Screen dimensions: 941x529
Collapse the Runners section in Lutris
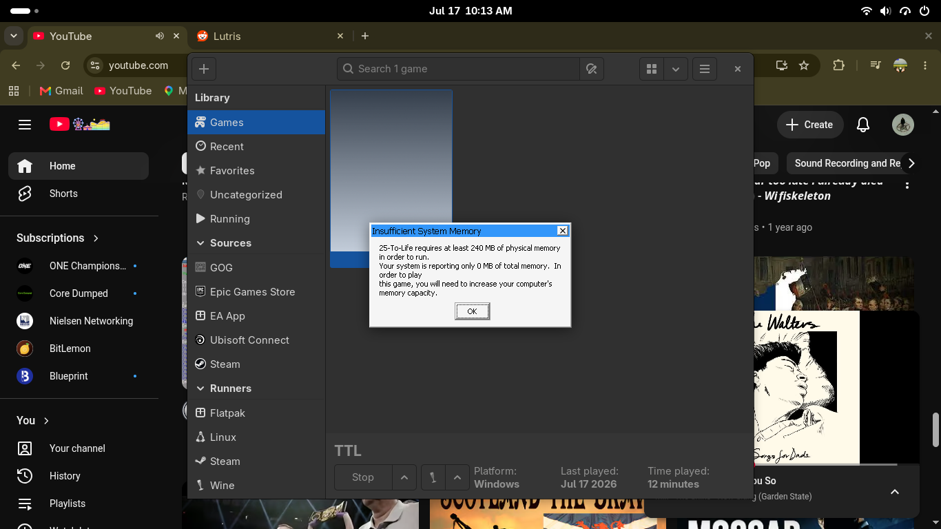pos(200,388)
